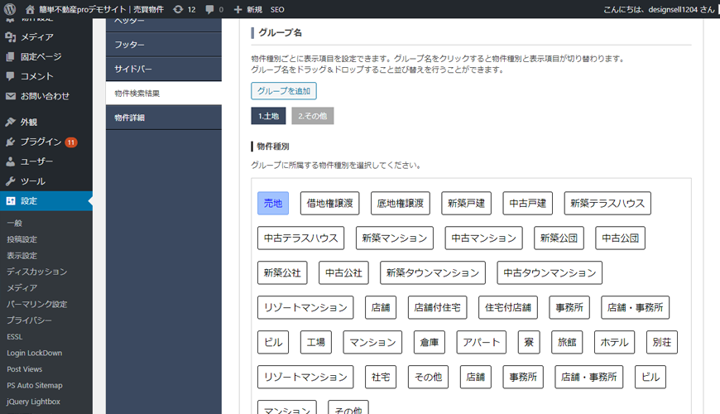Switch to the 物件詳細 tab
This screenshot has height=414, width=720.
130,118
